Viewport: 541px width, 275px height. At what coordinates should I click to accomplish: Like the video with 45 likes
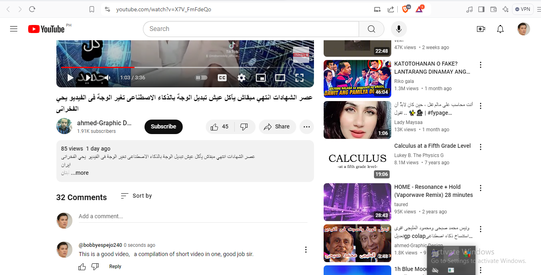click(220, 126)
